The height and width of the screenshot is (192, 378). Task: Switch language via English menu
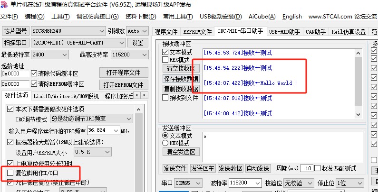point(292,17)
